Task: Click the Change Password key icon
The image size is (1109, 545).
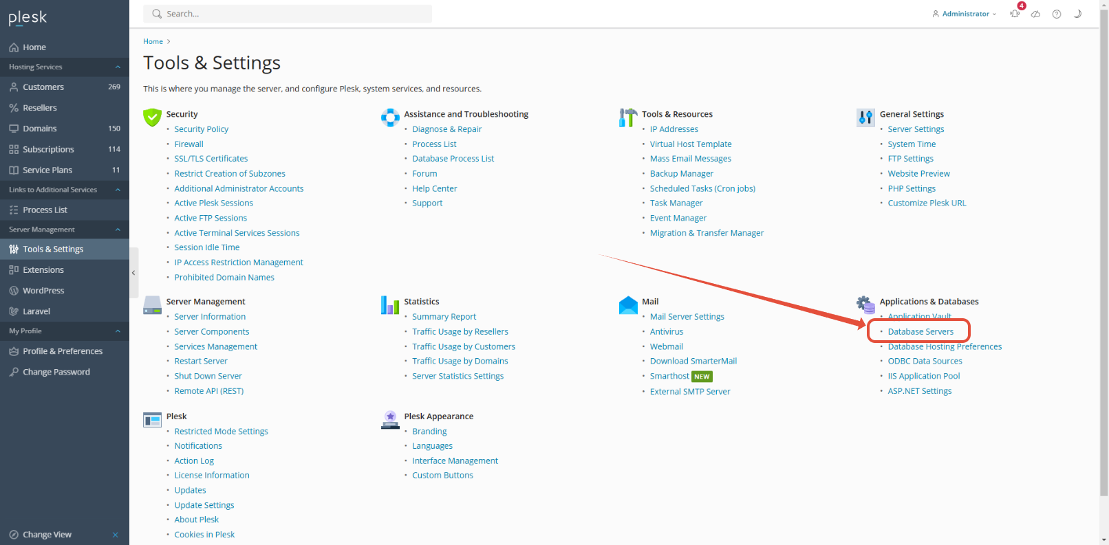Action: (x=14, y=372)
